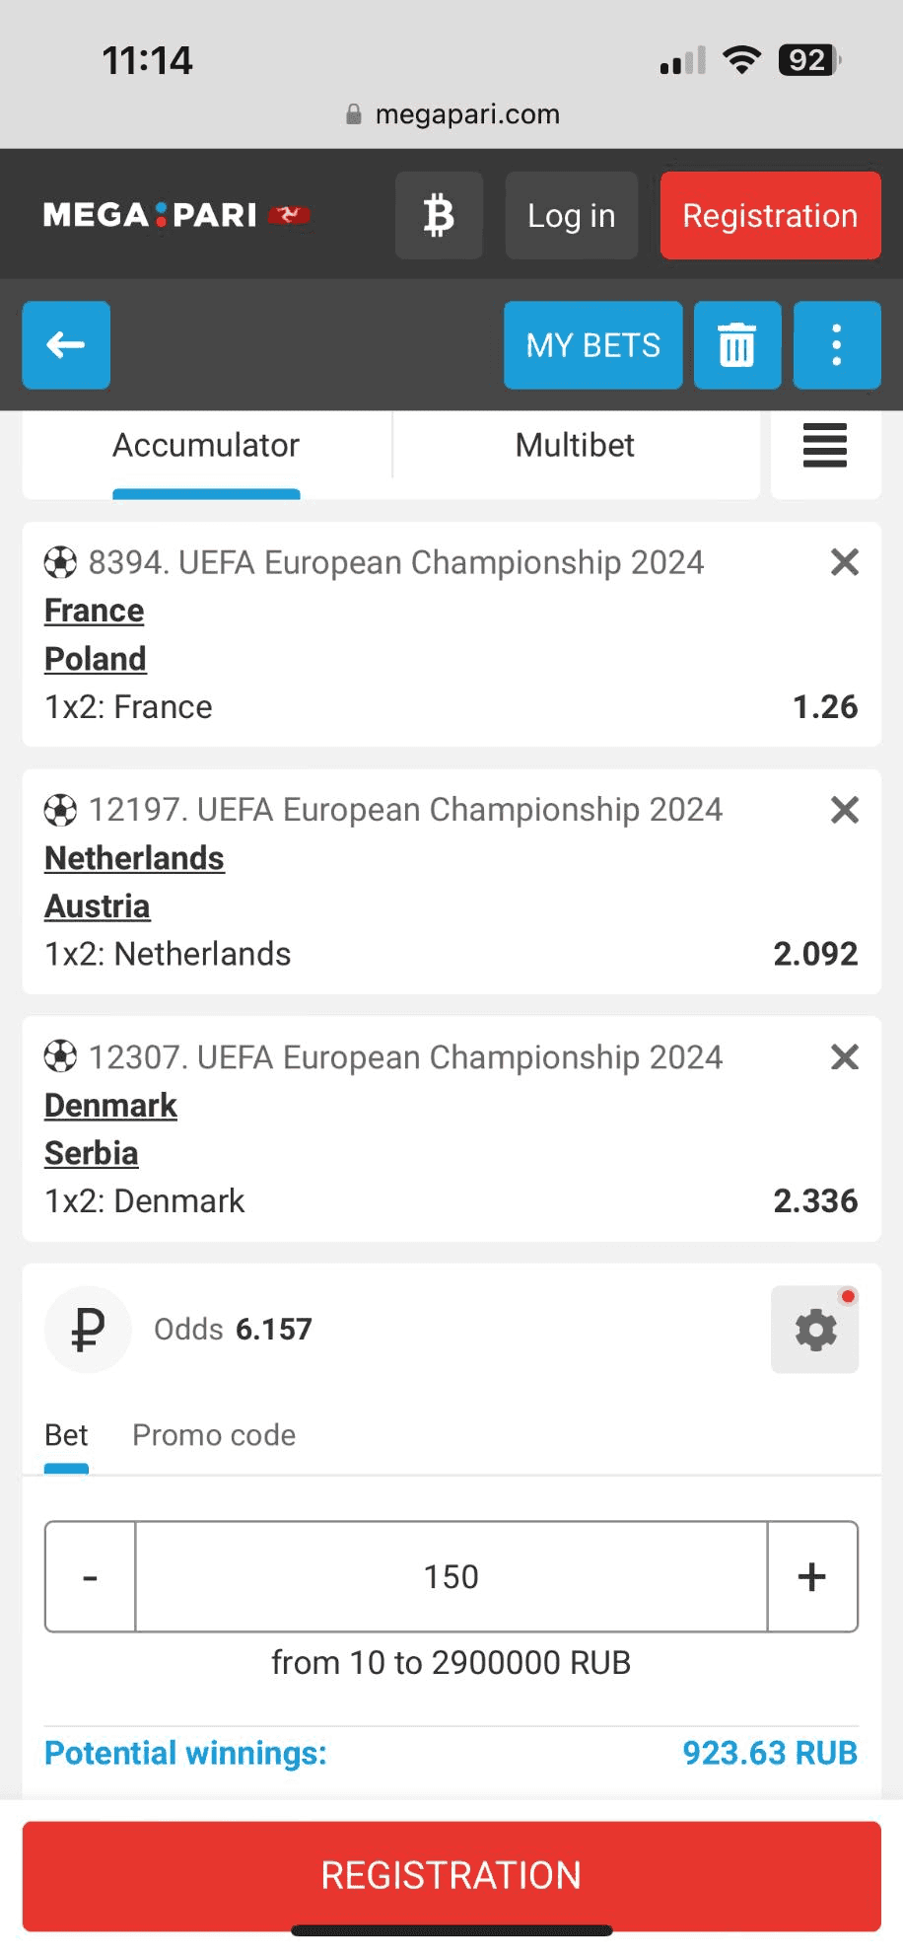The height and width of the screenshot is (1955, 903).
Task: Open MY BETS
Action: click(592, 345)
